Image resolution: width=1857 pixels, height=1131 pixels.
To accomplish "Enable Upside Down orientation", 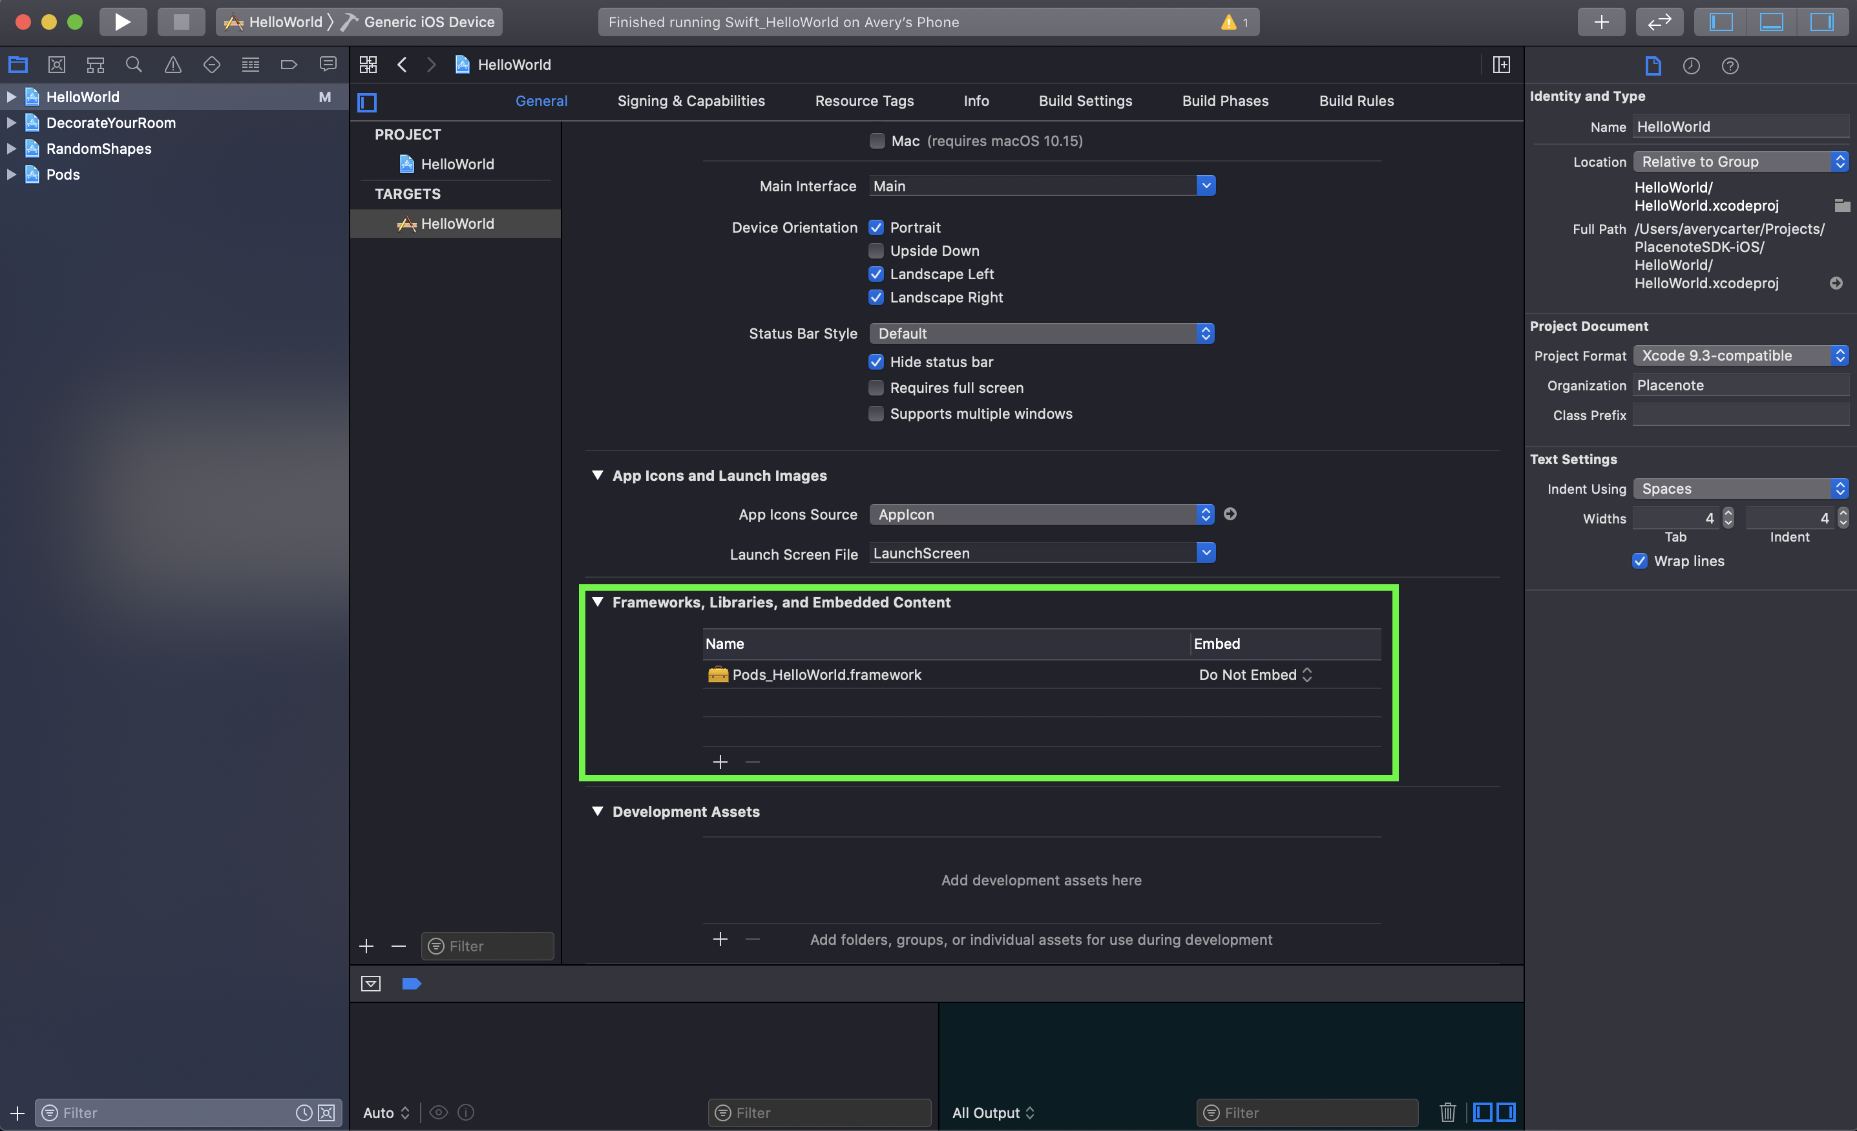I will click(876, 251).
